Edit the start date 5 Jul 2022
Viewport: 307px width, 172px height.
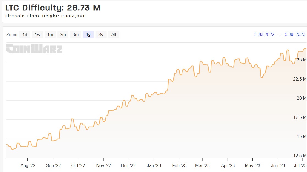(264, 34)
